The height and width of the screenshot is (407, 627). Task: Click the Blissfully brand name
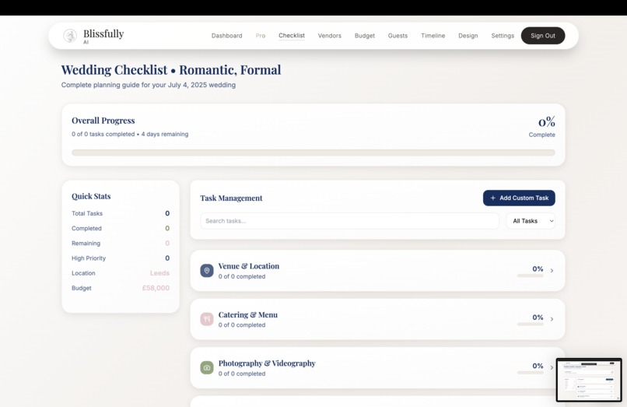103,33
